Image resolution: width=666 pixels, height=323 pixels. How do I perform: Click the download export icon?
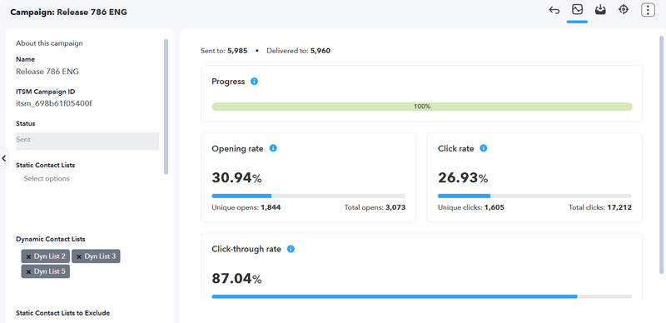pos(600,10)
